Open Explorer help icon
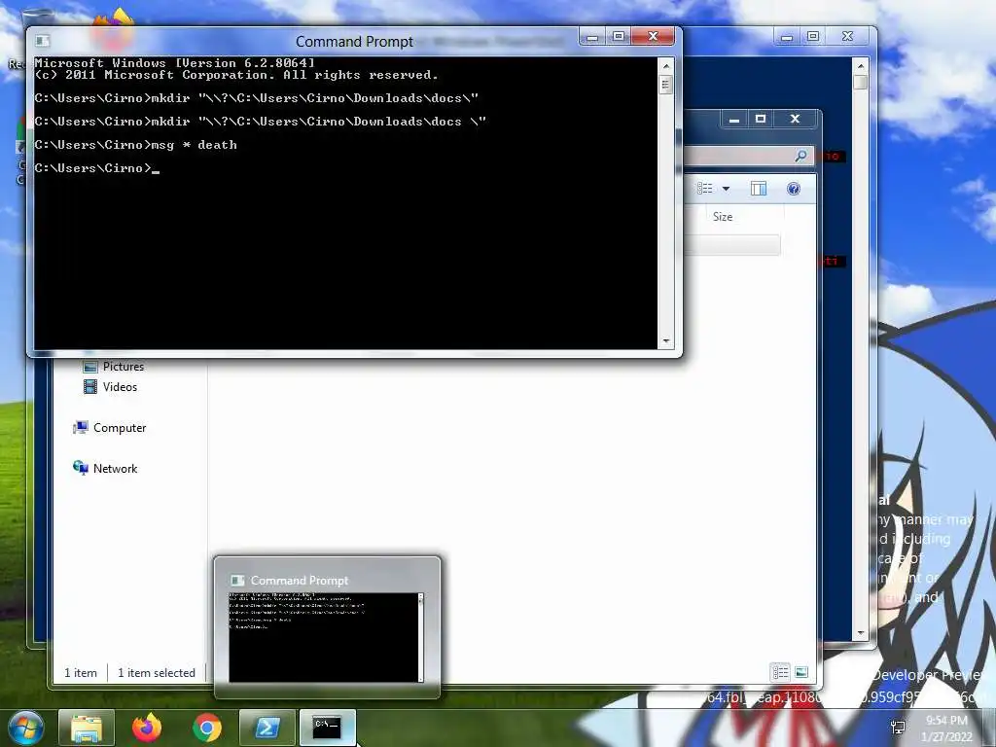996x747 pixels. (794, 188)
